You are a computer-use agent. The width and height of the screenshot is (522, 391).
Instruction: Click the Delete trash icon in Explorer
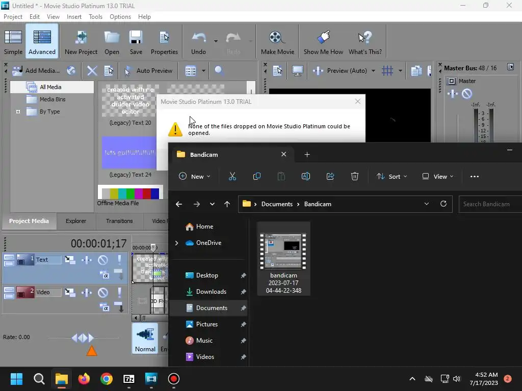(355, 177)
